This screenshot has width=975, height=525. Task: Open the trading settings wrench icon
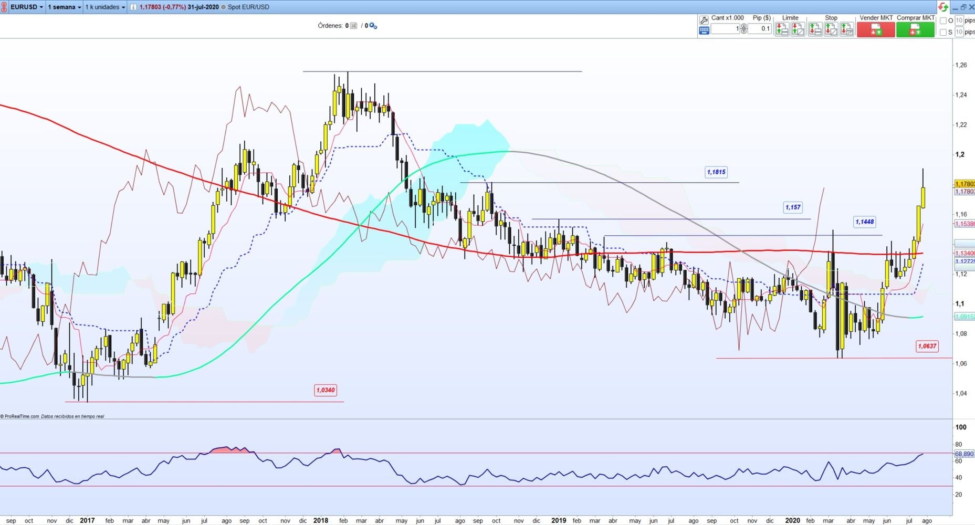point(704,20)
